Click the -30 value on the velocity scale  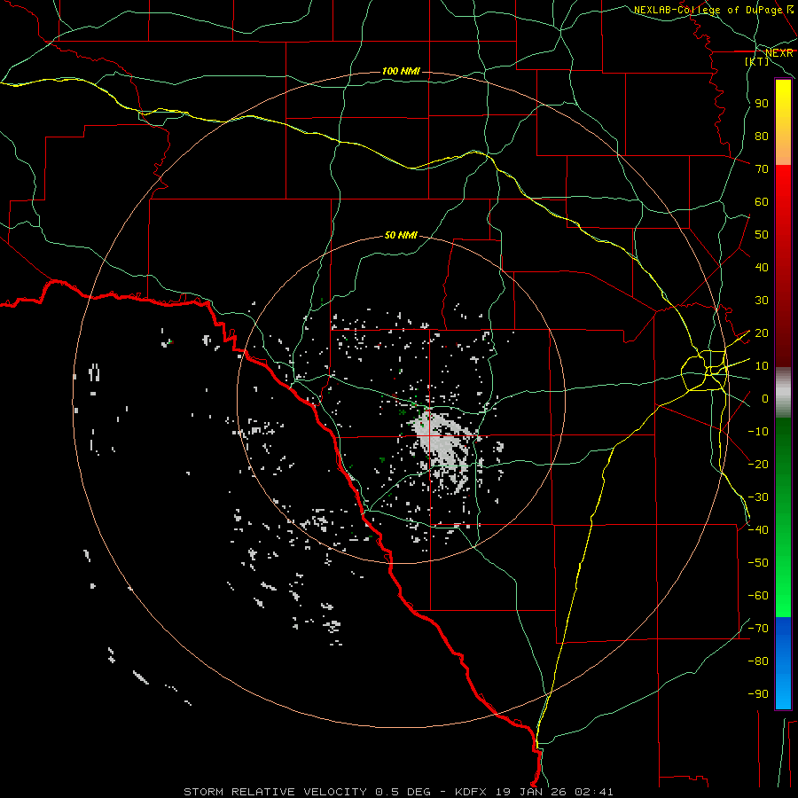758,497
